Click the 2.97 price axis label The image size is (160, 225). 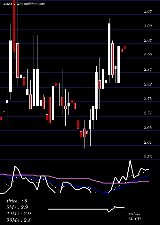[148, 40]
